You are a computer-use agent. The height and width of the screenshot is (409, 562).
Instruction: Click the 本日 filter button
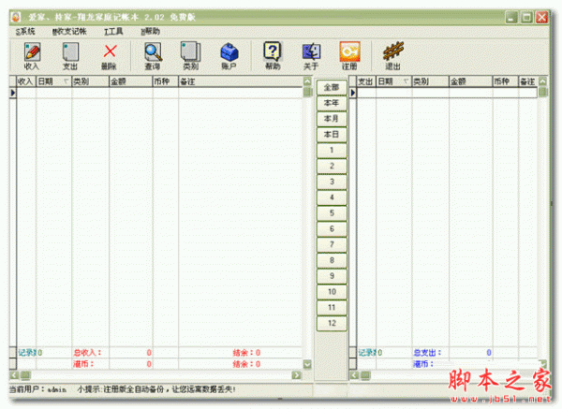pos(332,135)
